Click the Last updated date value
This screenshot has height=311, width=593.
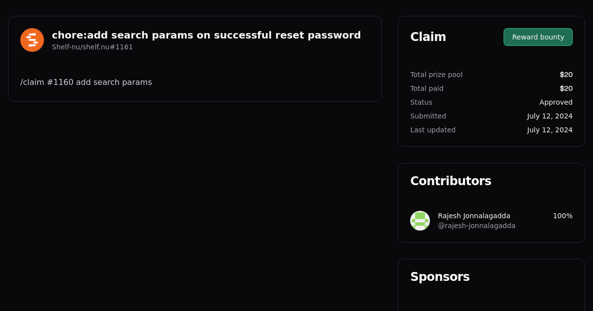point(550,130)
